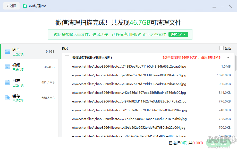Collapse the 微信缓存的图片 group chevron
Image resolution: width=237 pixels, height=149 pixels.
(x=228, y=58)
